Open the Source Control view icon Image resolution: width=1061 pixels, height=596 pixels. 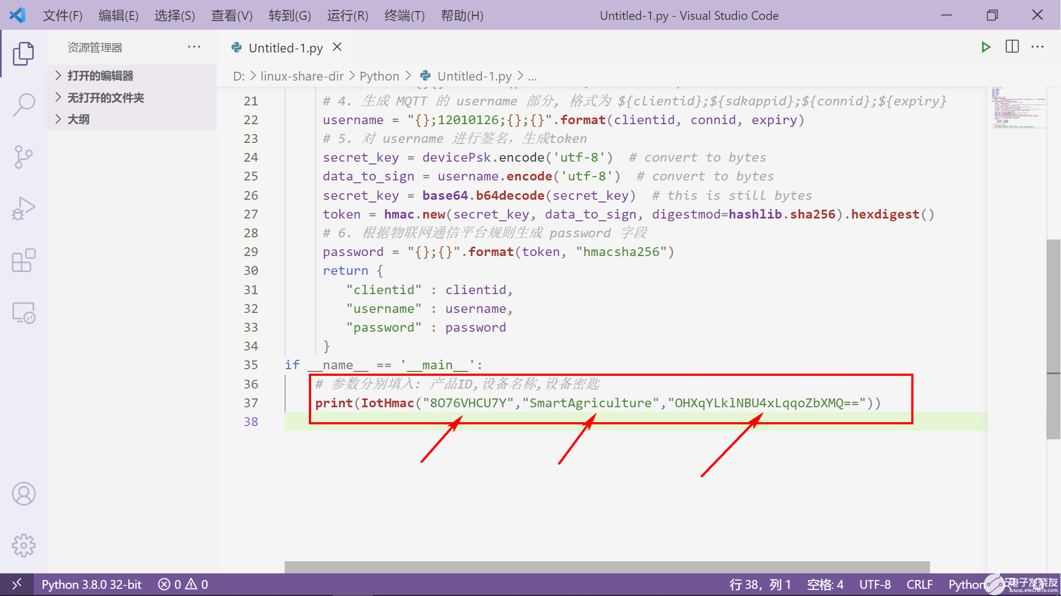point(23,157)
